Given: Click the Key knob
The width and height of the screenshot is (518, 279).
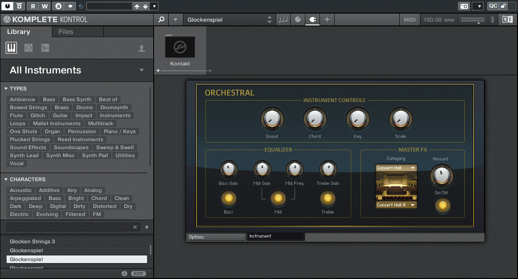Looking at the screenshot, I should pos(358,119).
